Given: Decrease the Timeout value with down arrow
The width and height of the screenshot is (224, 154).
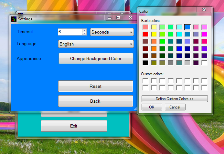Looking at the screenshot, I should pyautogui.click(x=84, y=34).
